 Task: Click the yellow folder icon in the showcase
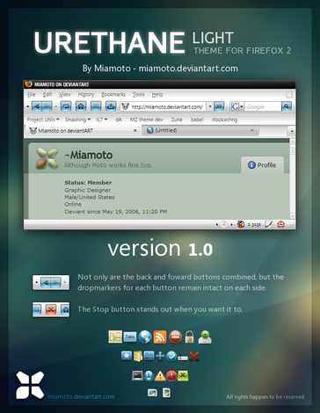[x=138, y=357]
